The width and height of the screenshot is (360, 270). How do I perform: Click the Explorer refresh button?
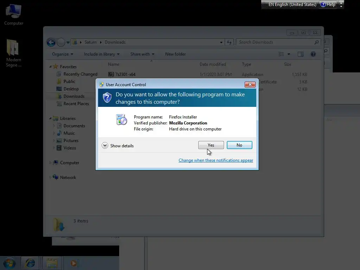(229, 42)
